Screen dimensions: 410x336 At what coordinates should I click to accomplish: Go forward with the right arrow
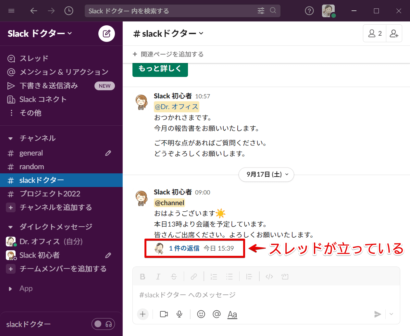click(x=51, y=11)
